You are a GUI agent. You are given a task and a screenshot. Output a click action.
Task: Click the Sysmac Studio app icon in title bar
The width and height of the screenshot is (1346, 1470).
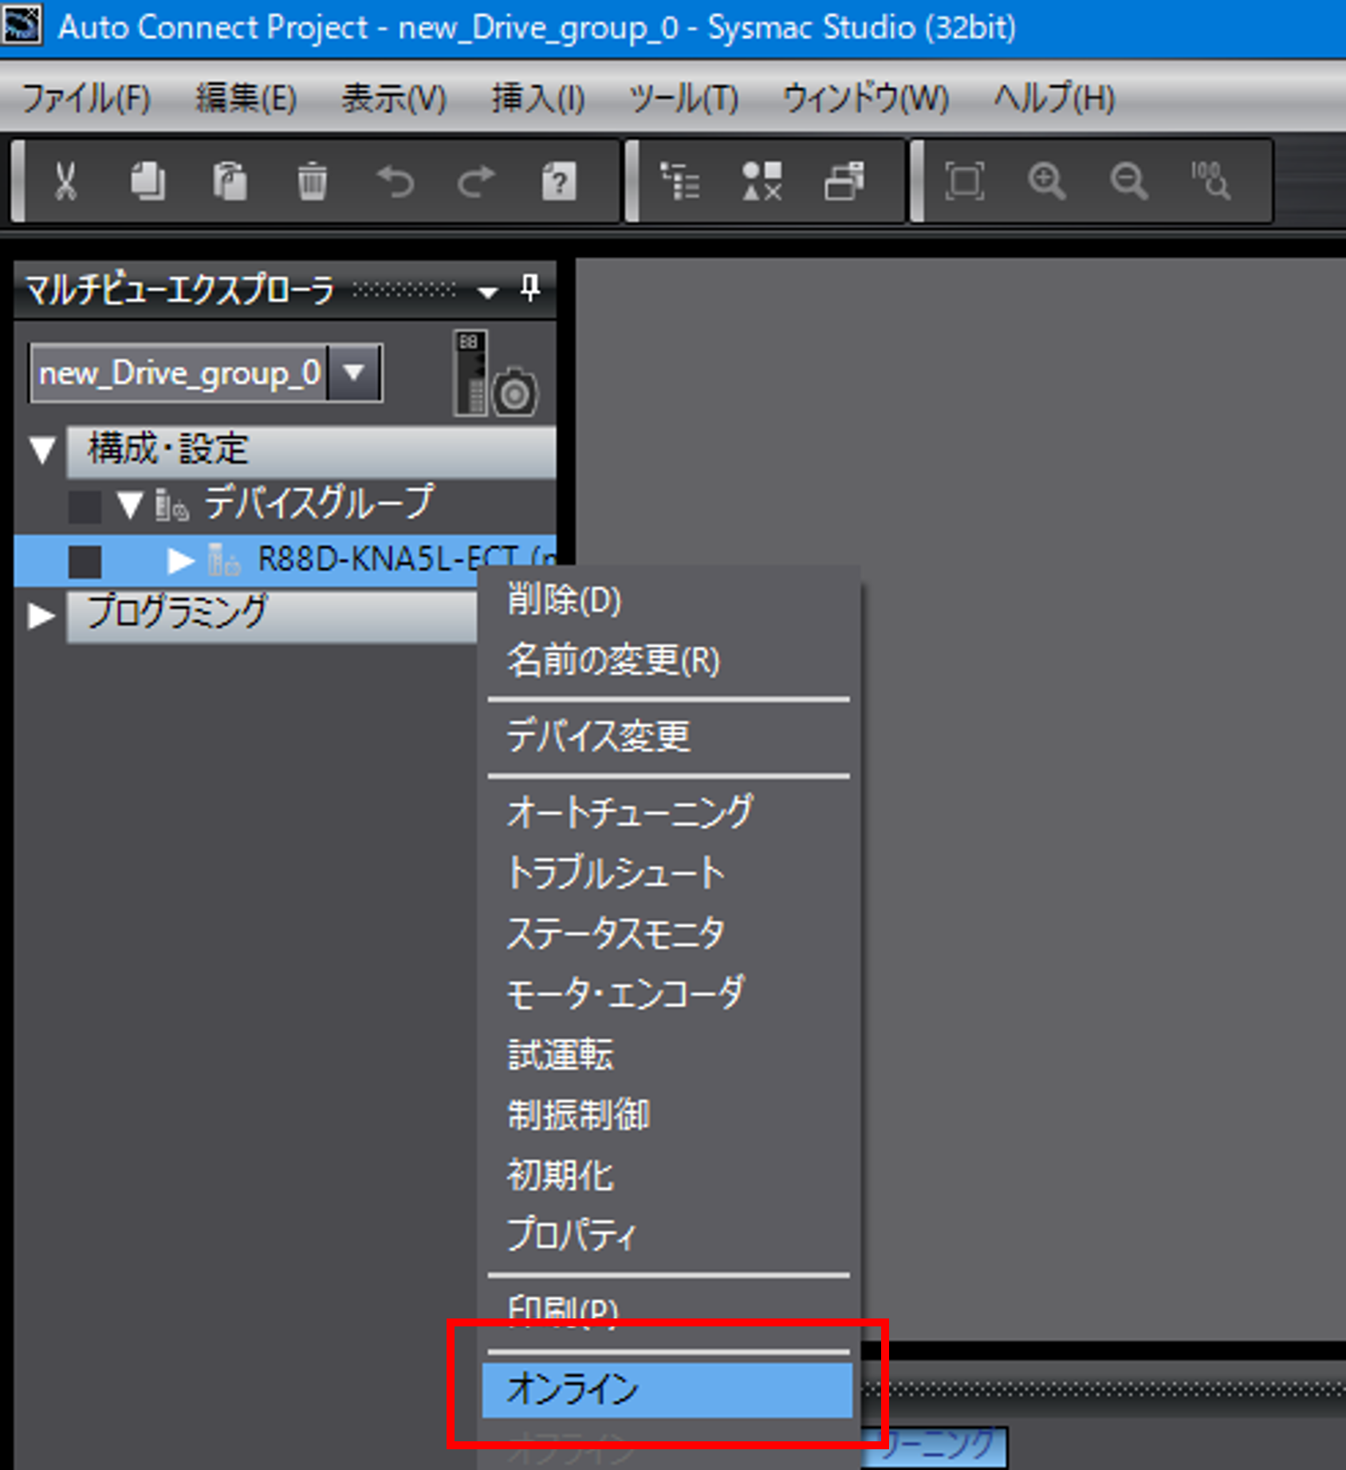[x=22, y=24]
